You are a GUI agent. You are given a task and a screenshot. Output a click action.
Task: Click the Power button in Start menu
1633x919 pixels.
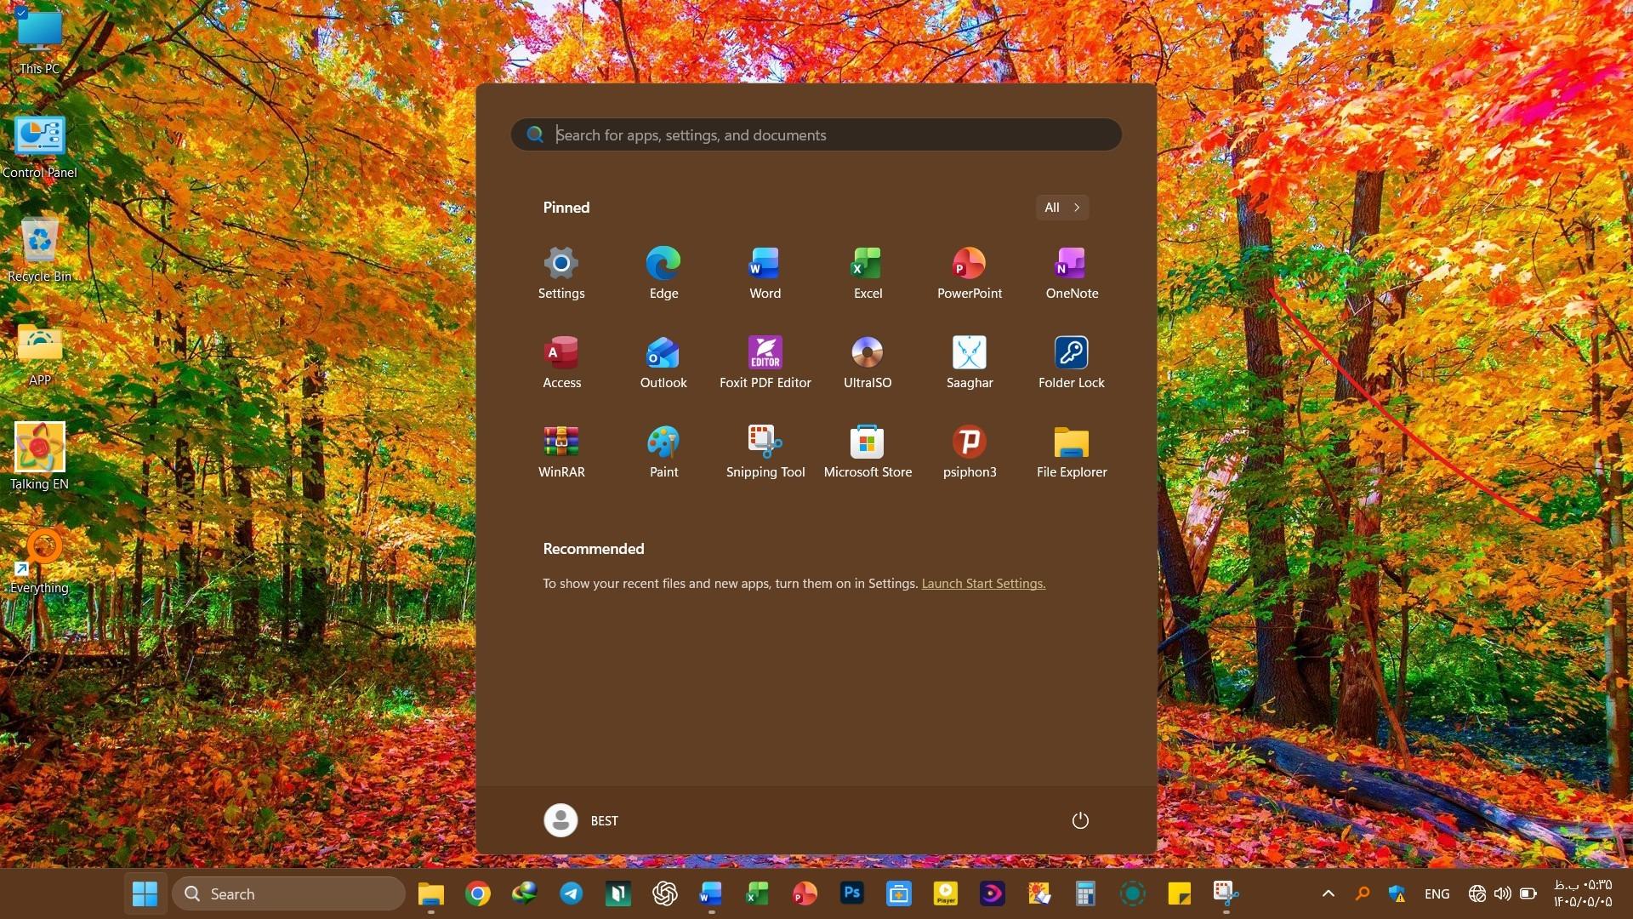point(1080,820)
